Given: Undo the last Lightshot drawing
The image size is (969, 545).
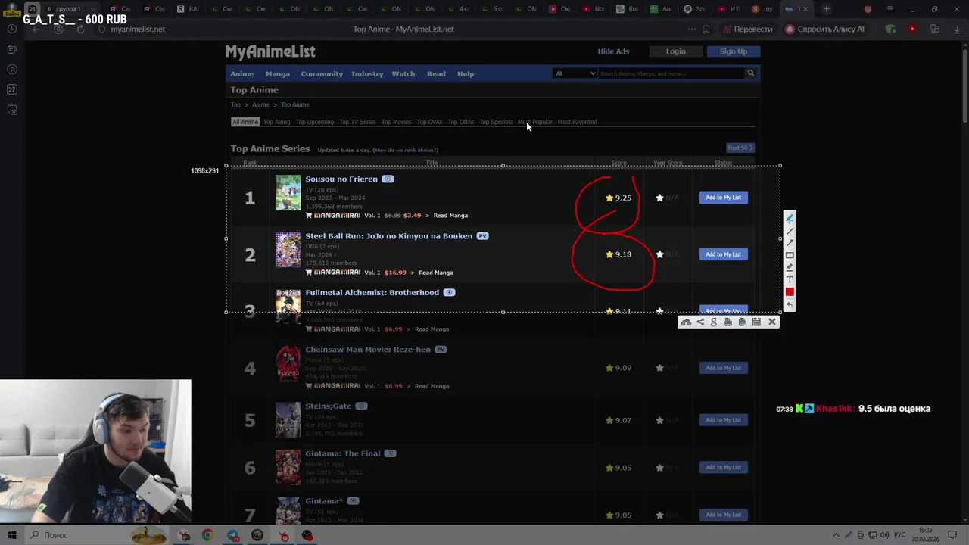Looking at the screenshot, I should point(790,305).
